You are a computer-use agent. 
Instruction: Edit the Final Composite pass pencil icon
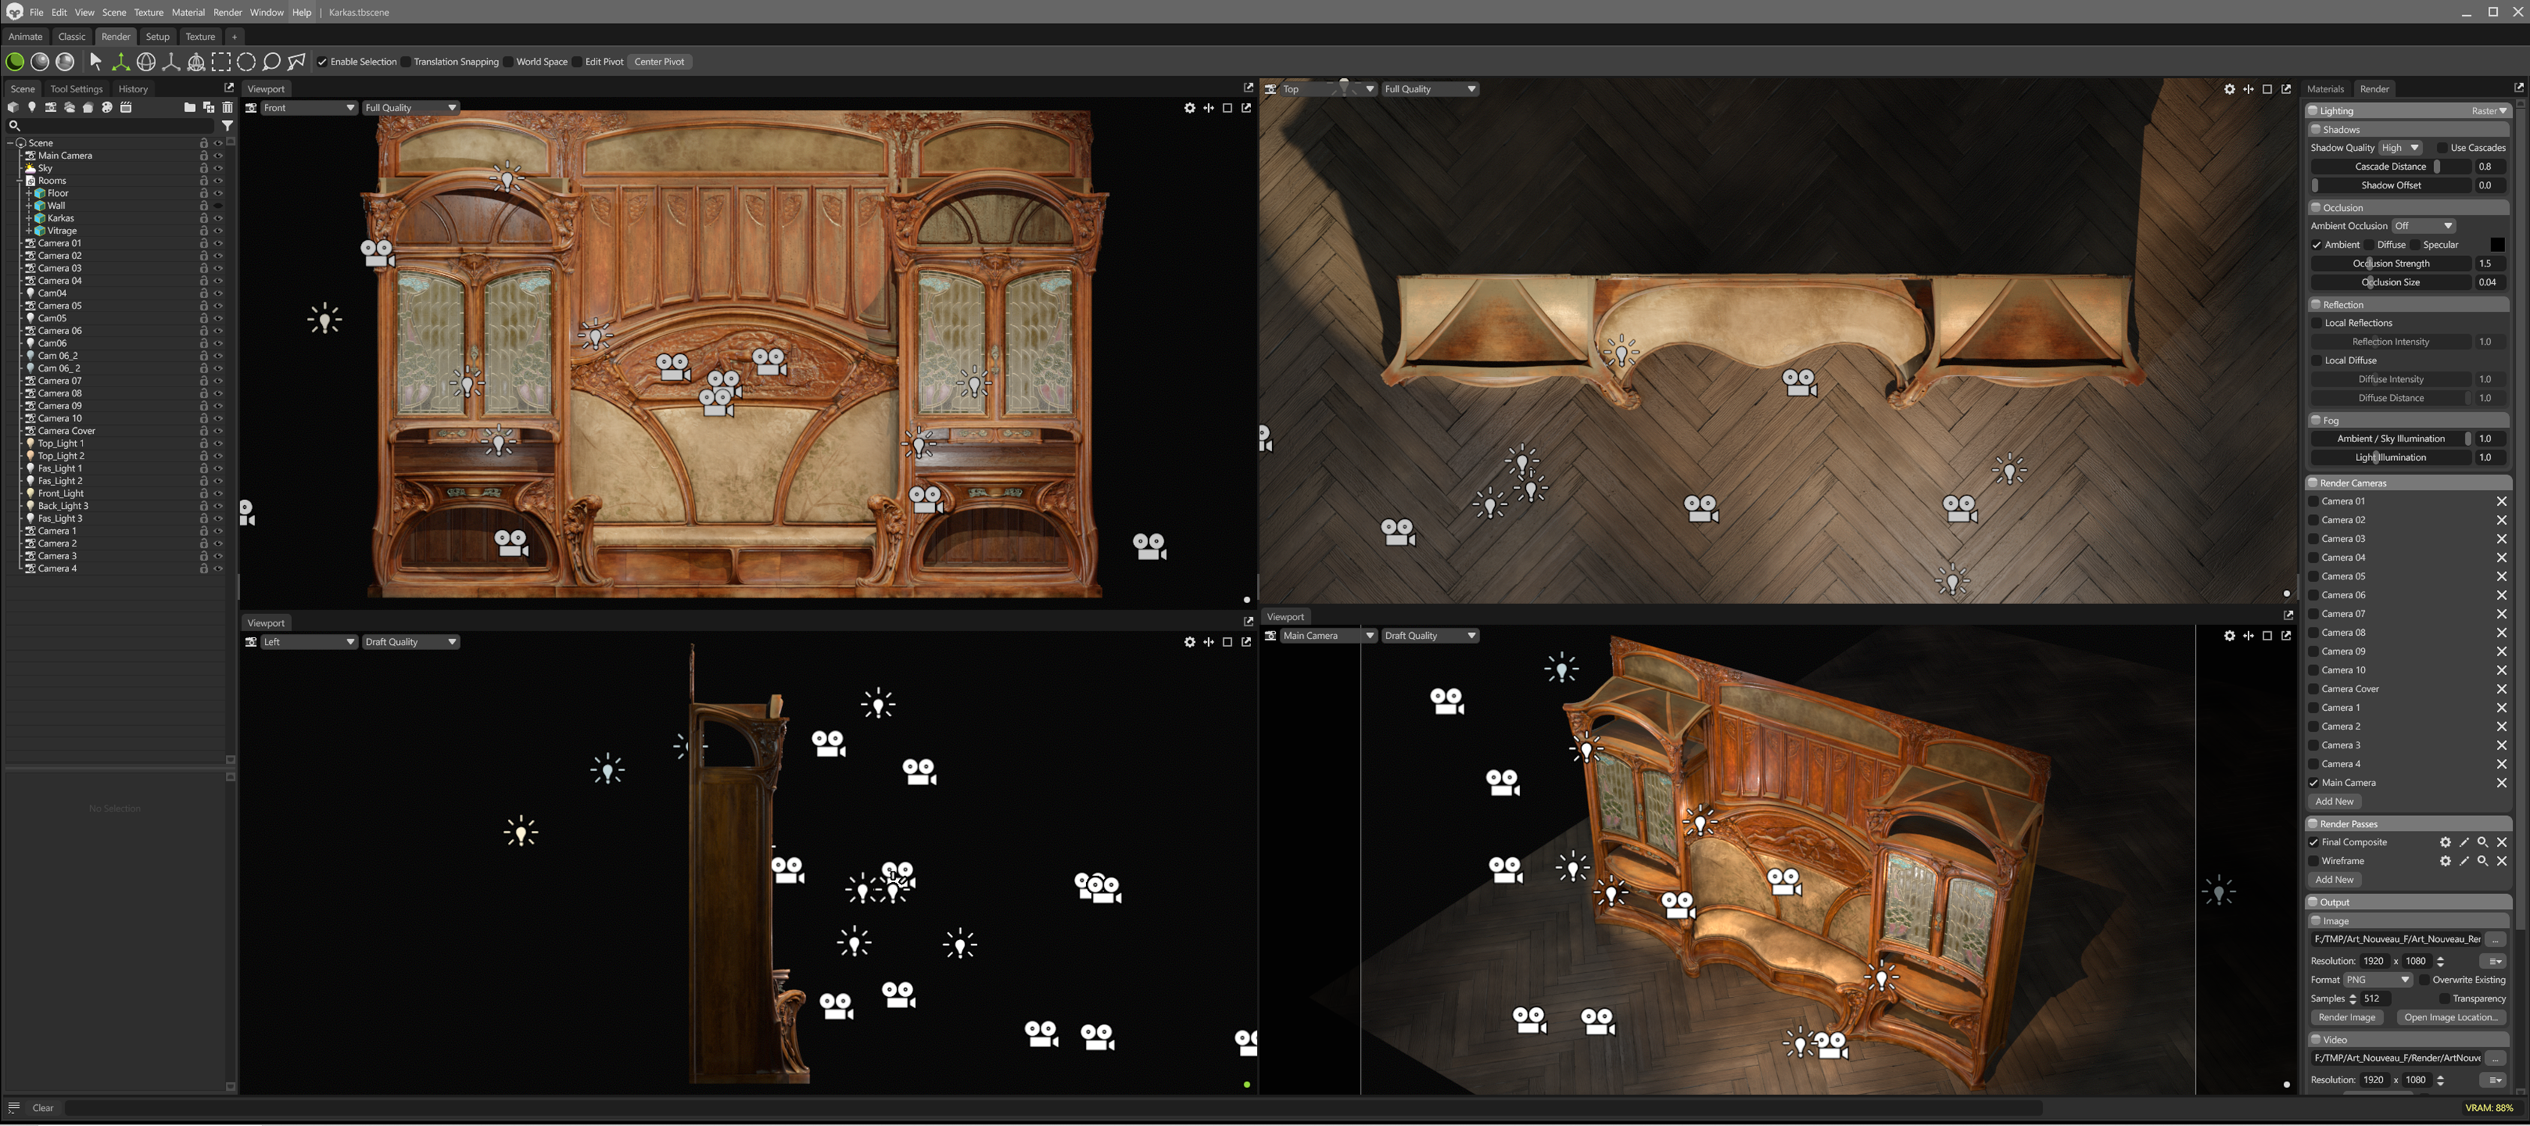click(2464, 842)
